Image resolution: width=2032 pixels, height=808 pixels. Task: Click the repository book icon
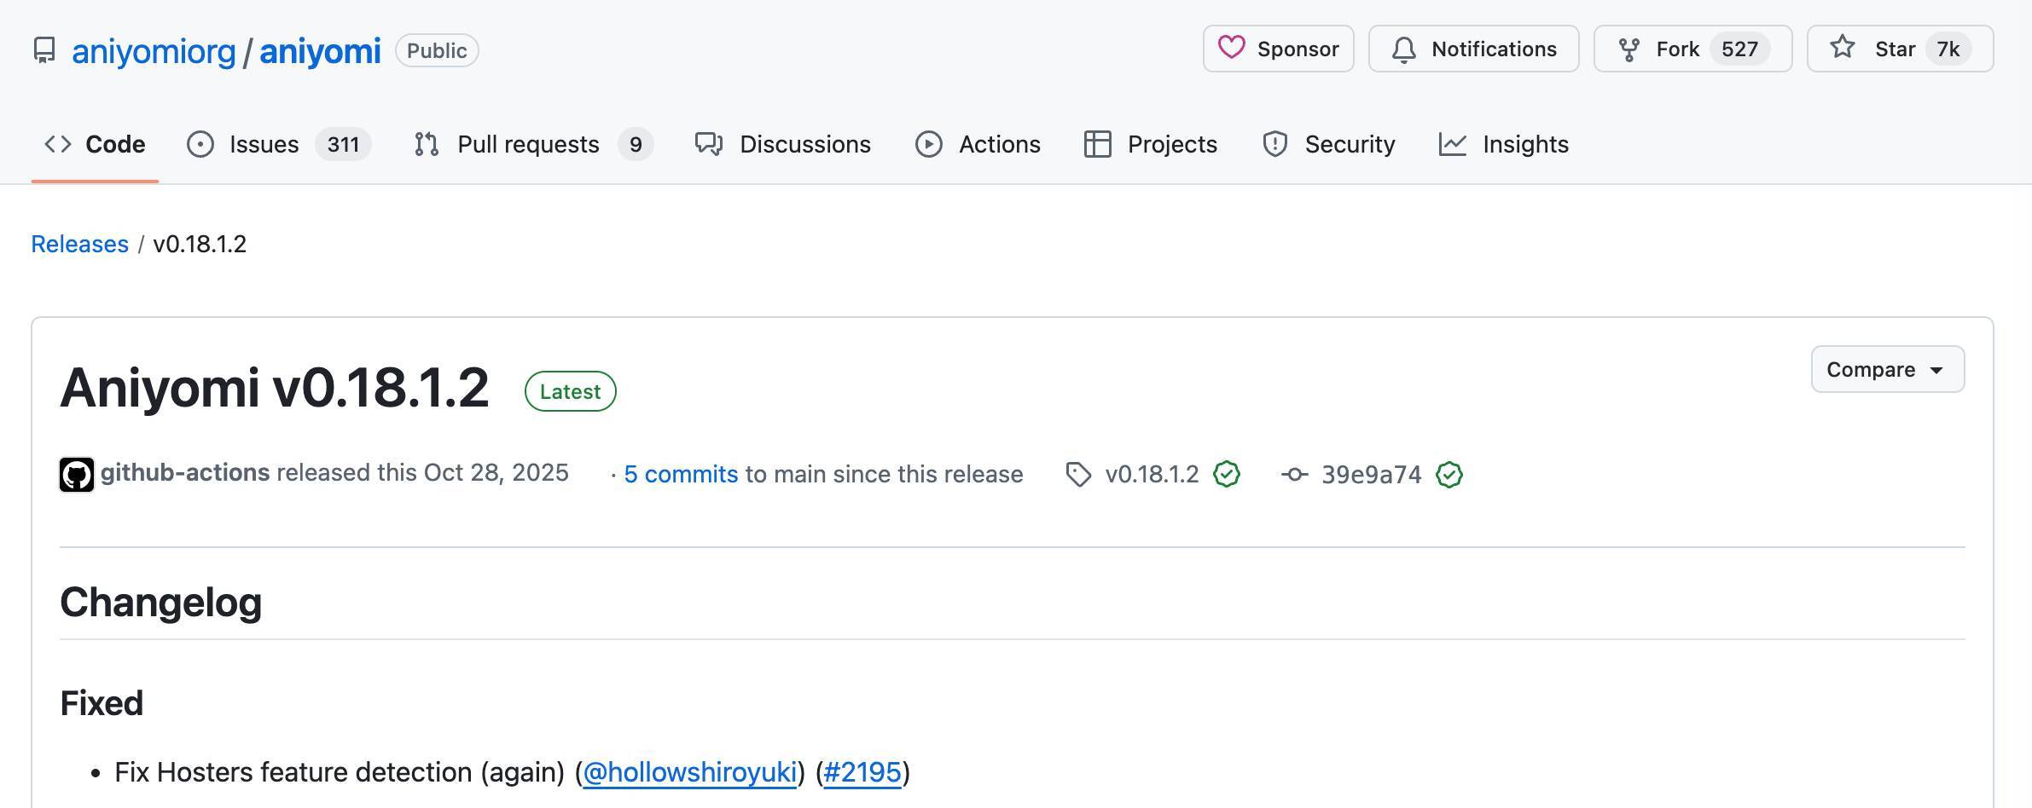[x=44, y=50]
